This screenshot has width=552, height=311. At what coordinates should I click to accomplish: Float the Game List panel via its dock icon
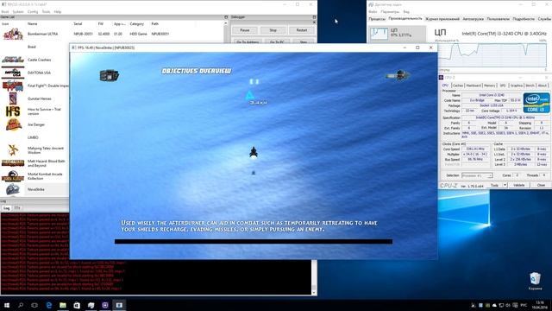(x=226, y=17)
